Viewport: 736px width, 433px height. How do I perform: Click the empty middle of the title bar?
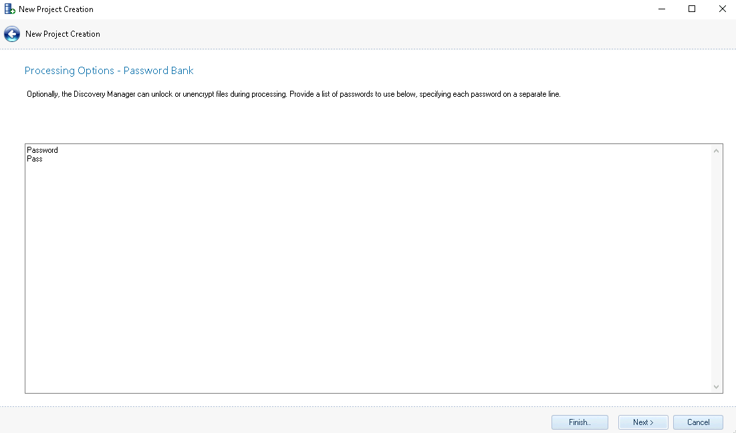(368, 9)
